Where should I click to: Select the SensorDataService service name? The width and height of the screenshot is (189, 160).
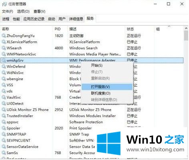click(22, 147)
